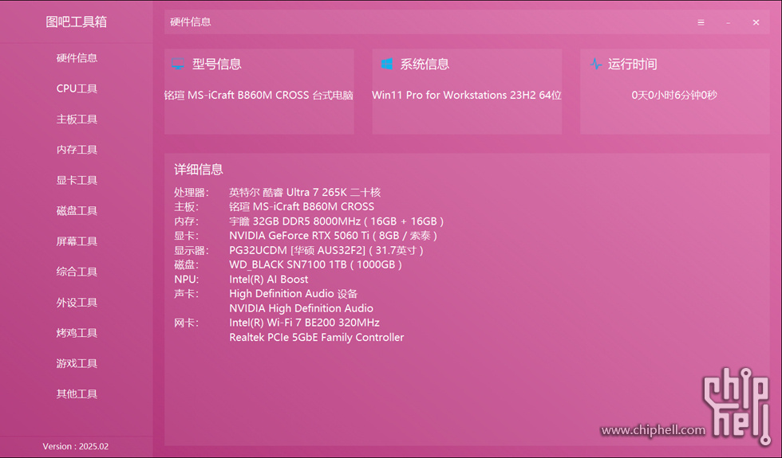The image size is (782, 458).
Task: Click the monitor row PG32UCDM
Action: click(326, 250)
